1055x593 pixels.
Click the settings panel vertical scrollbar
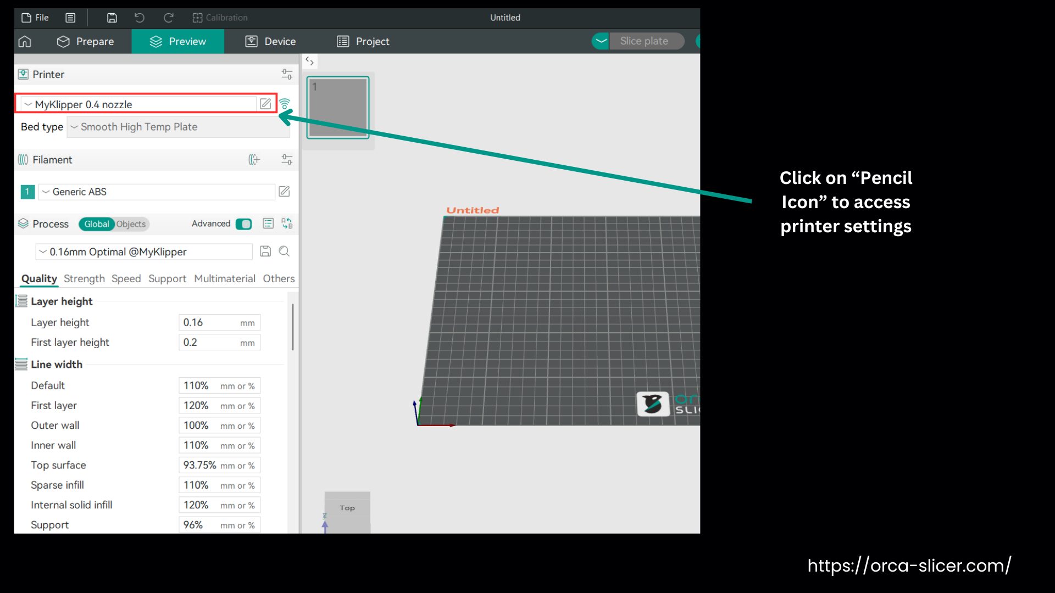pyautogui.click(x=293, y=327)
